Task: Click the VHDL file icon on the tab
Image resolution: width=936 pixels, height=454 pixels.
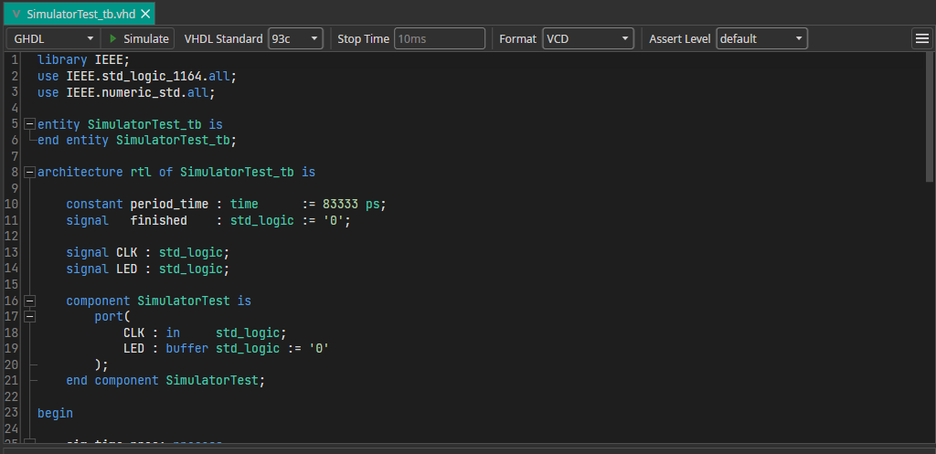Action: [16, 14]
